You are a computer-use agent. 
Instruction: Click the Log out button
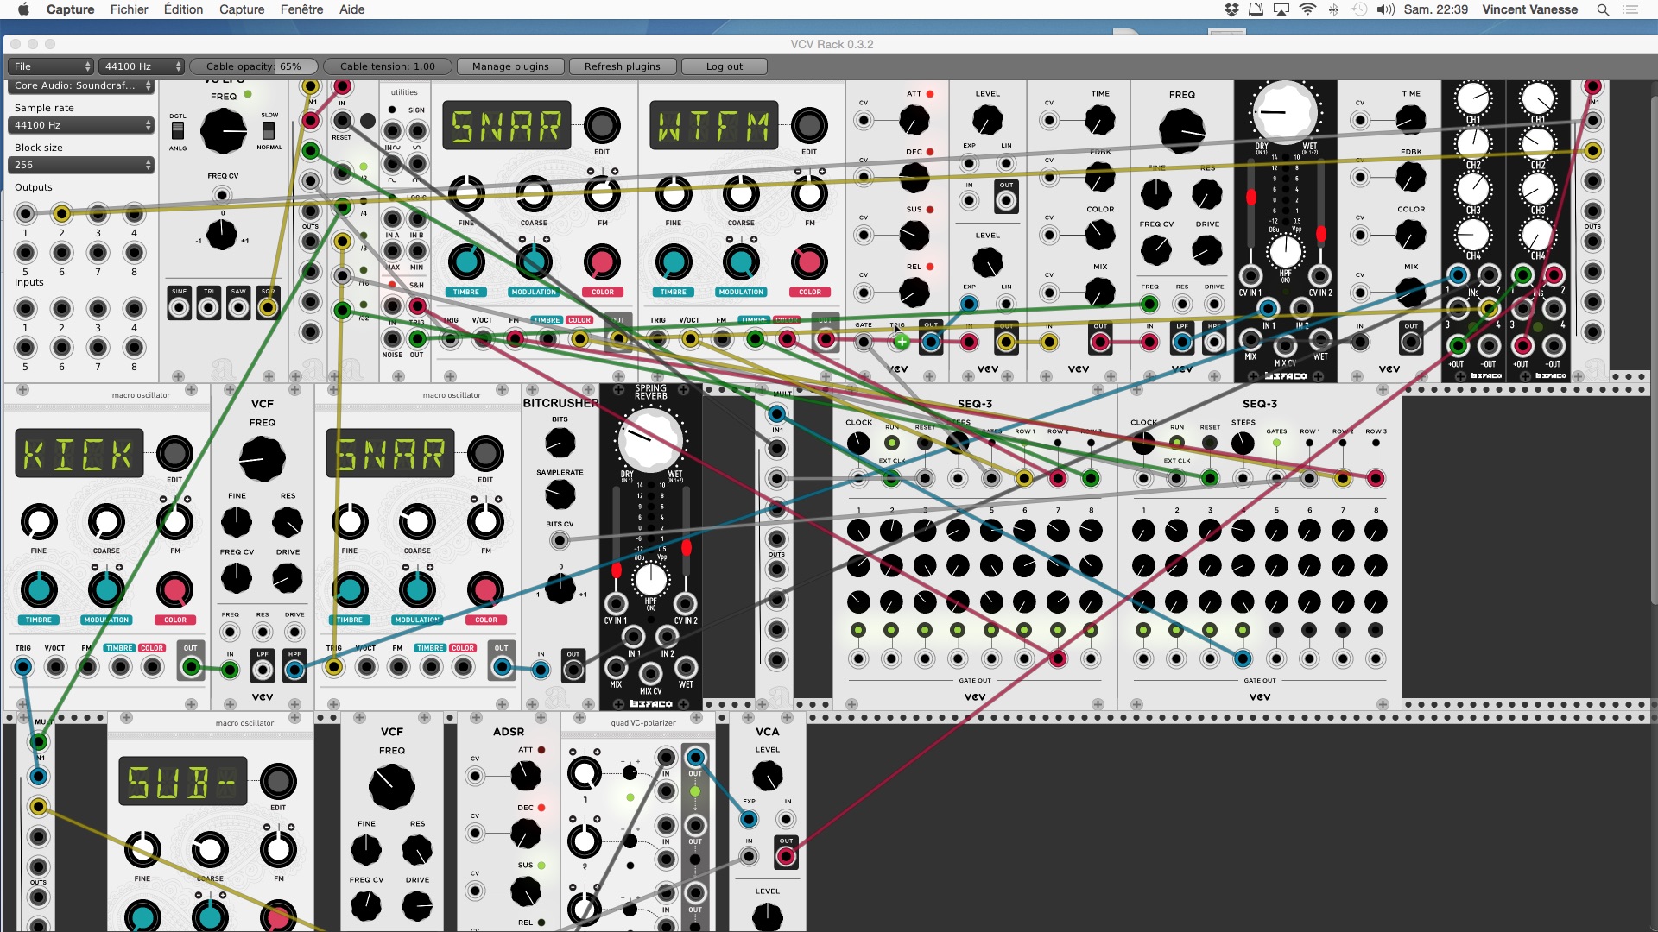click(x=724, y=66)
